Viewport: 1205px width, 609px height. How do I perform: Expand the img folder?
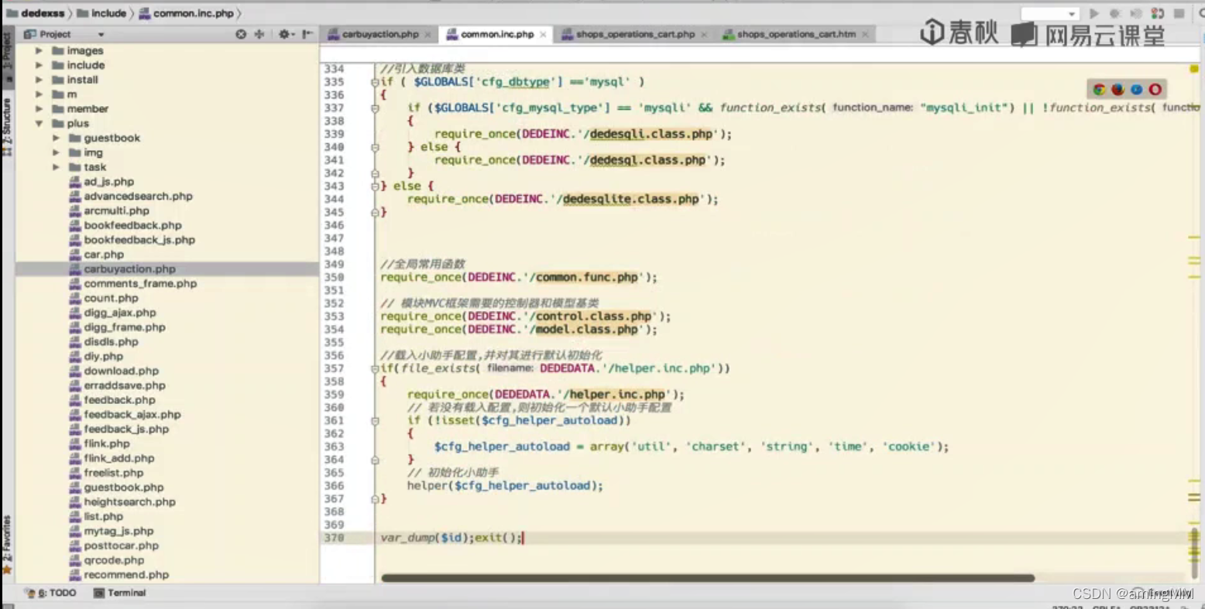point(56,152)
